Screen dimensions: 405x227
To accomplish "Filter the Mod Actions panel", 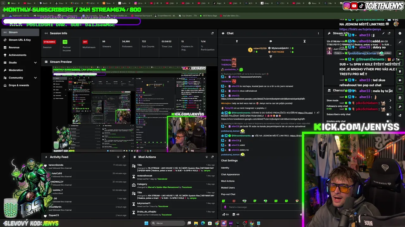I will (207, 157).
